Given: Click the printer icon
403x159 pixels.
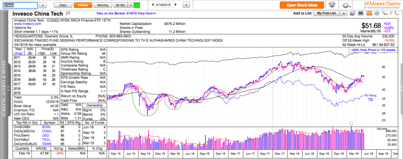Looking at the screenshot, I should pos(377,13).
